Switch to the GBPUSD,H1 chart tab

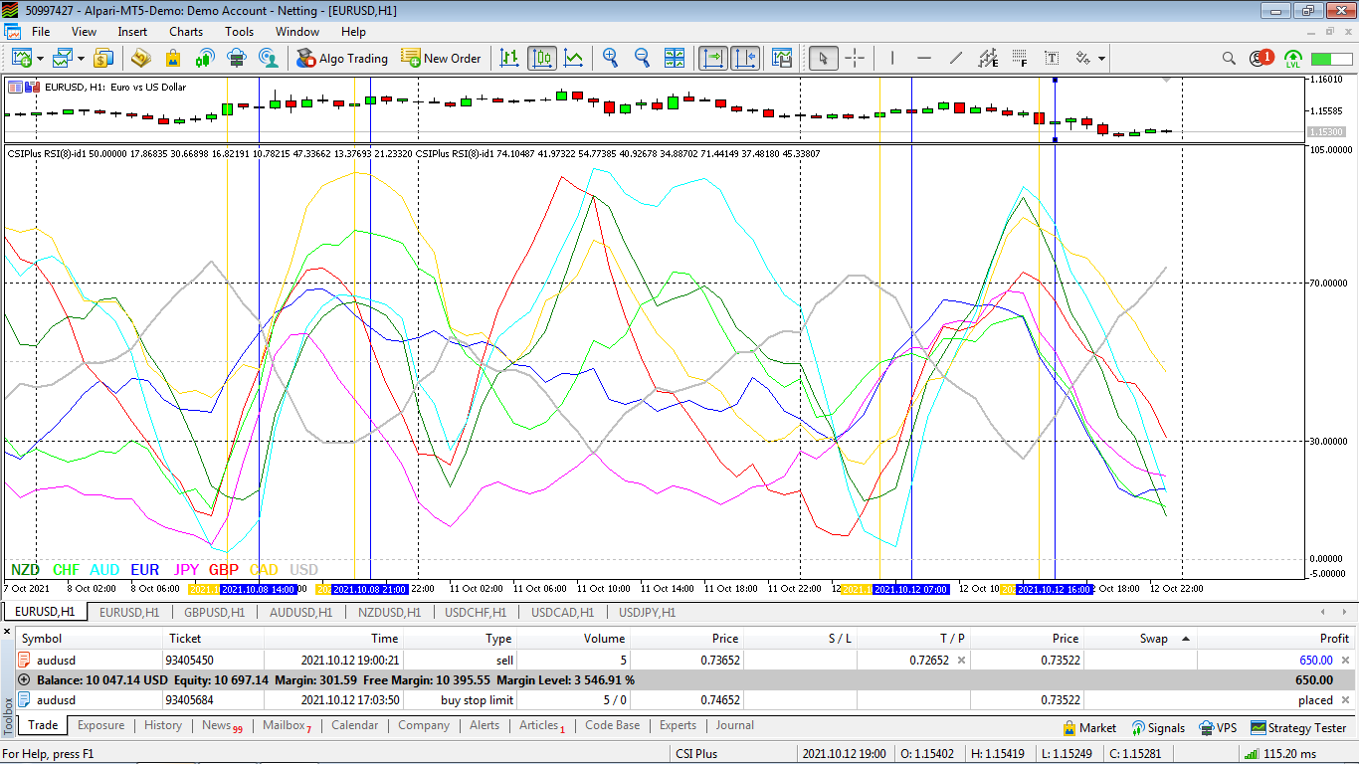coord(214,613)
